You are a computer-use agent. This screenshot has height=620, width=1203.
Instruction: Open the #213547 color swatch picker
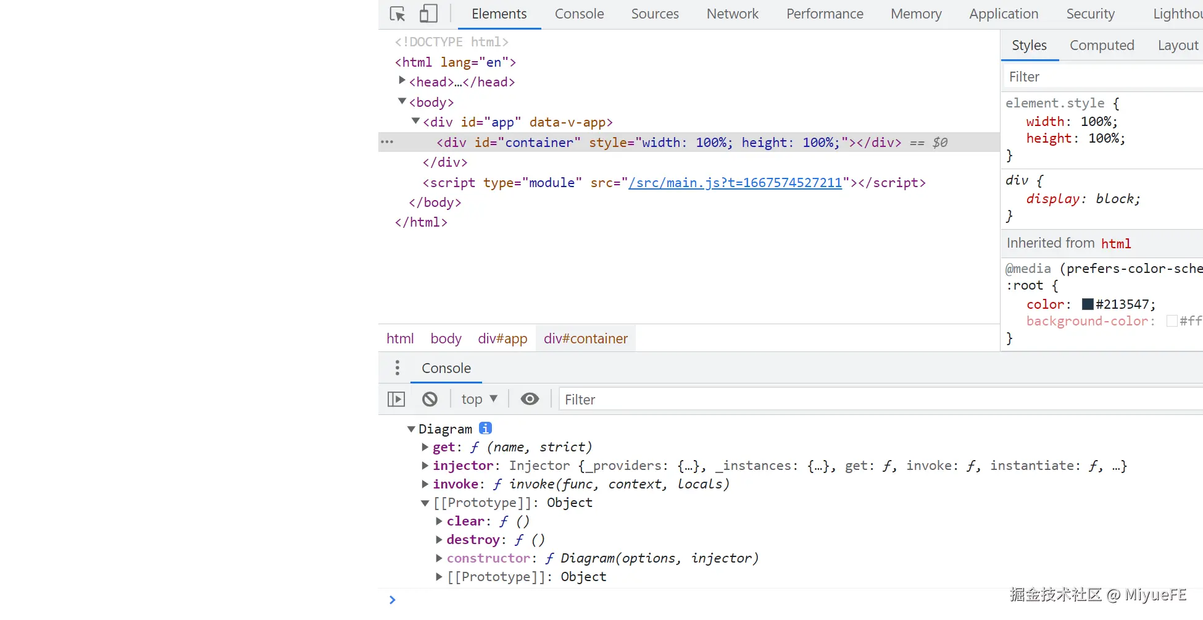coord(1088,304)
